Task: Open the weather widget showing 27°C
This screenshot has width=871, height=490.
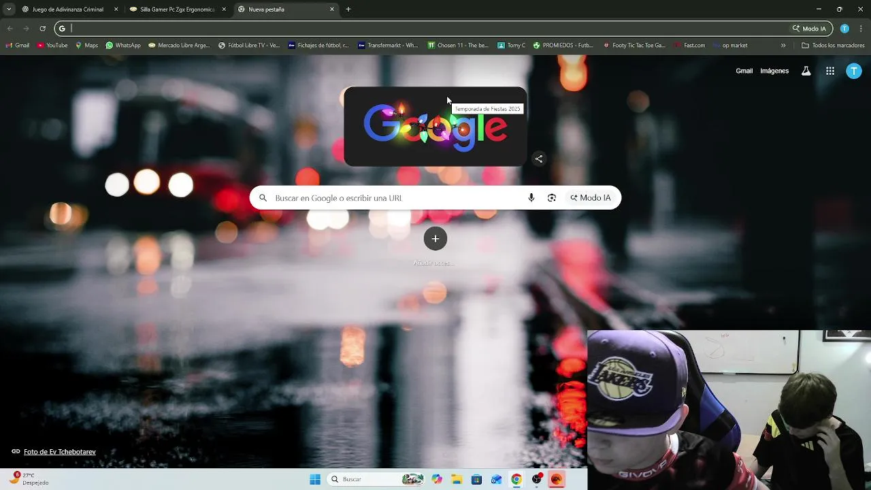Action: (29, 479)
